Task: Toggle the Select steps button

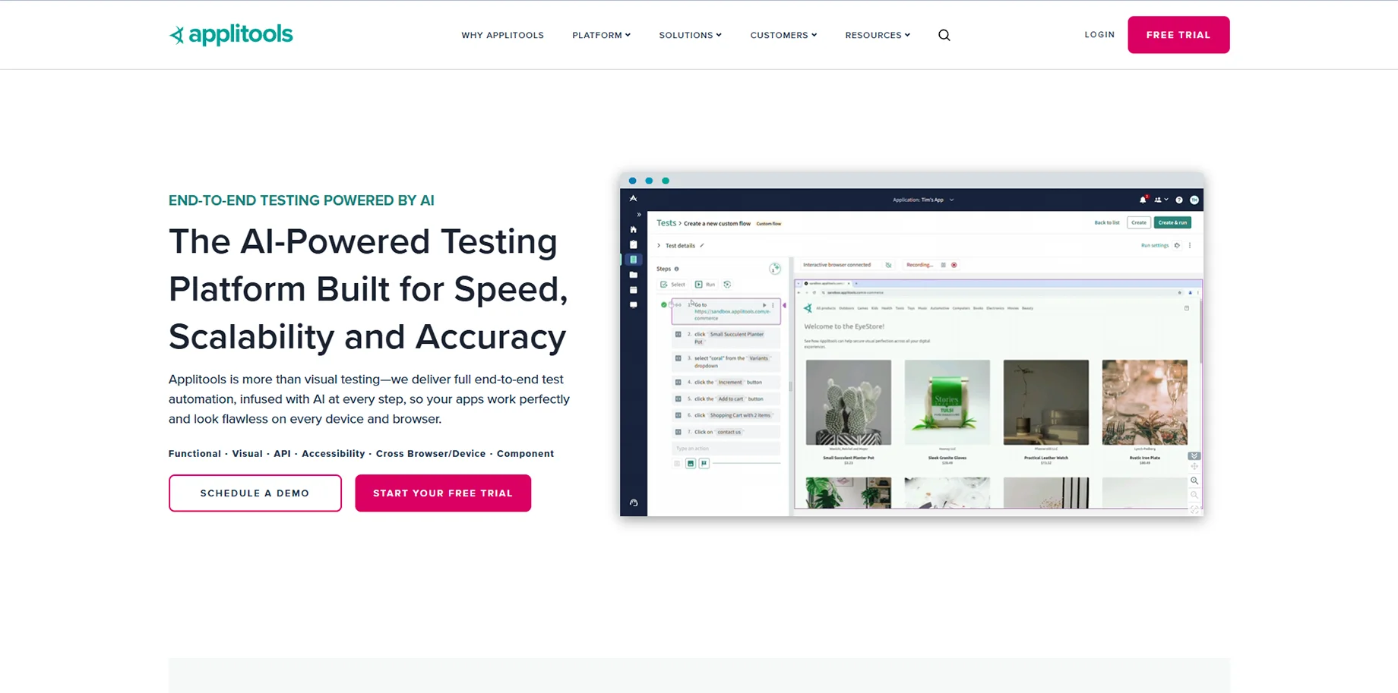Action: pos(672,285)
